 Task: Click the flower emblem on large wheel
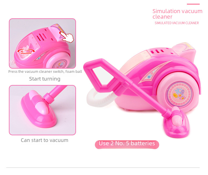(179, 94)
